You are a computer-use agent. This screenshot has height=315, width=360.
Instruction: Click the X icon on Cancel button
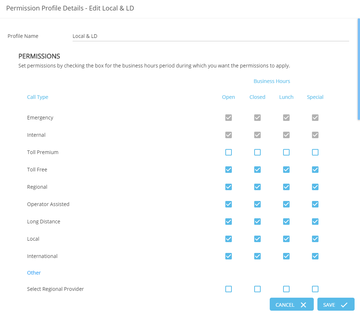pos(303,305)
